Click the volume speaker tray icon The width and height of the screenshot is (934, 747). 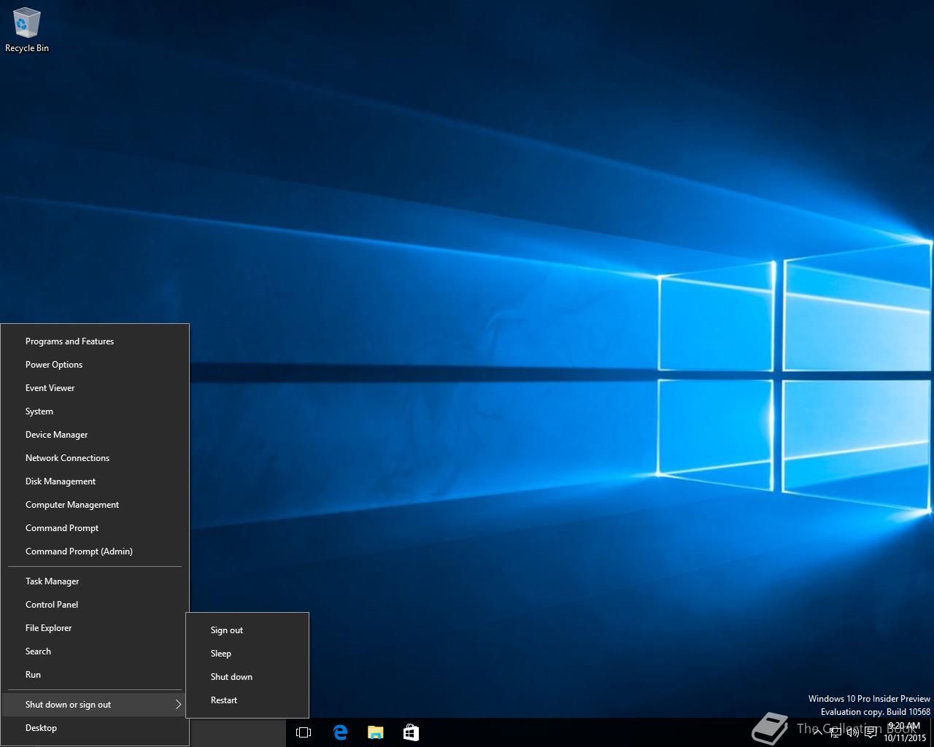tap(852, 732)
